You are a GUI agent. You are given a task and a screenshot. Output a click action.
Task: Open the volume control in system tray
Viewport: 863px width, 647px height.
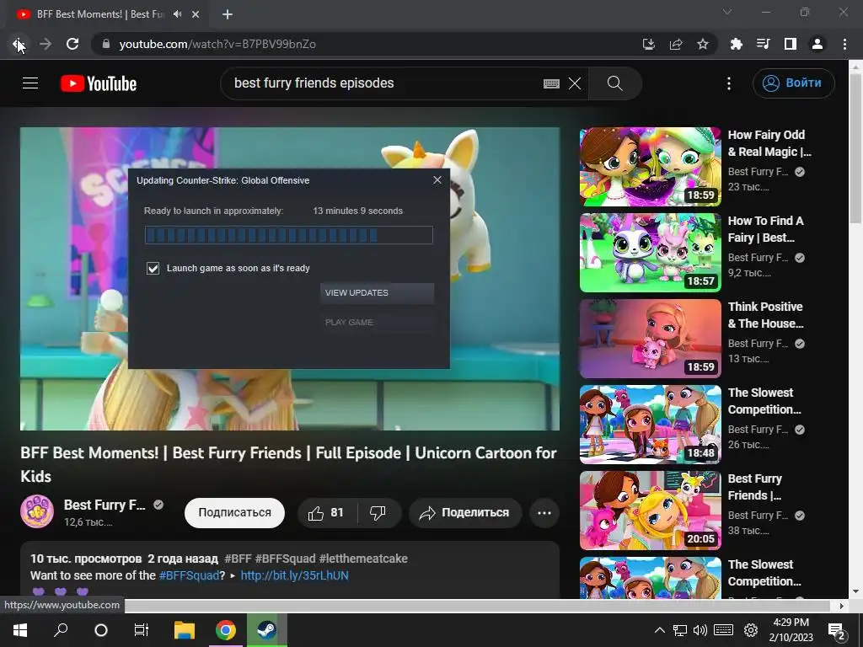click(700, 630)
